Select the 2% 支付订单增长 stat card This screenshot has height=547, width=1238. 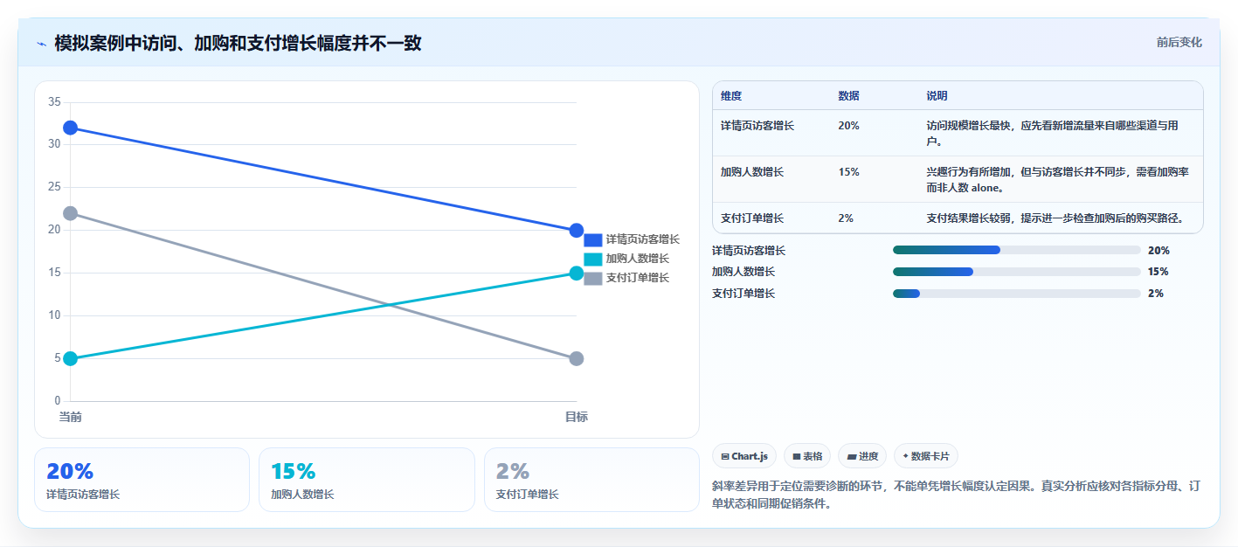point(591,480)
